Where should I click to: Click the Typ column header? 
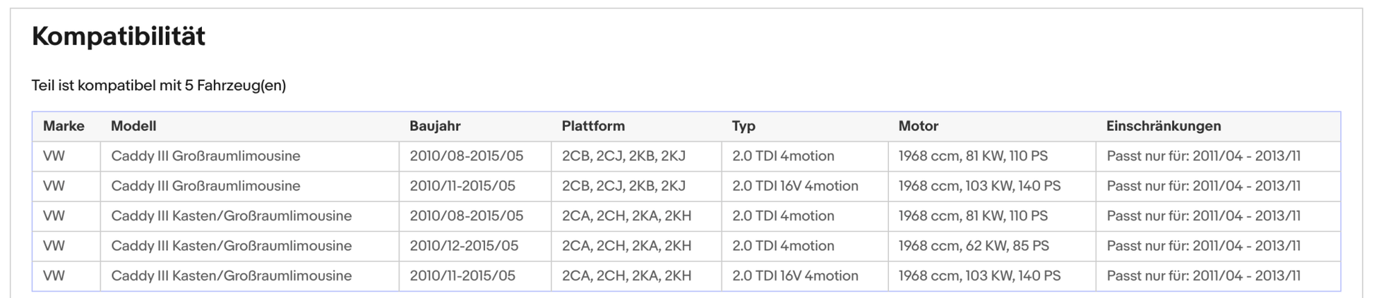pos(743,126)
